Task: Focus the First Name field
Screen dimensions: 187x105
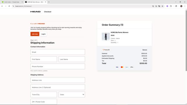Action: 44,59
